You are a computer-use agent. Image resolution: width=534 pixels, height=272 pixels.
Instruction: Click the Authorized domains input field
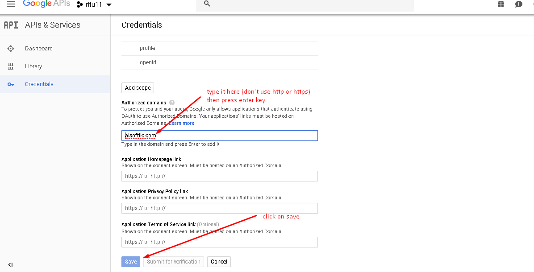click(220, 136)
